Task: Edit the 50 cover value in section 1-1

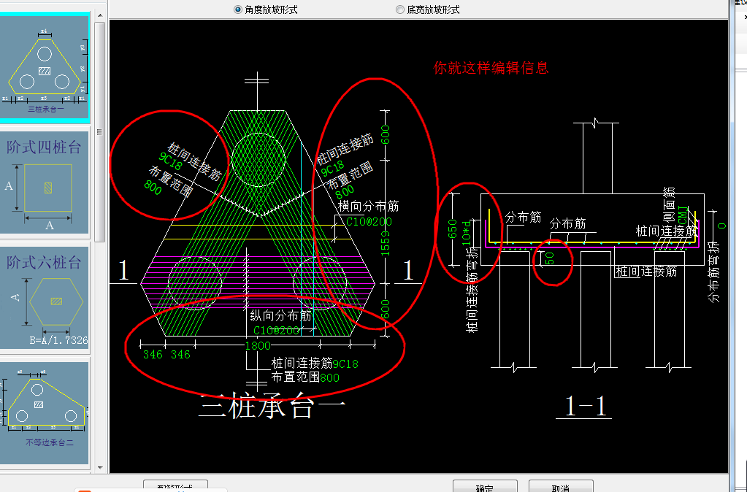Action: [x=549, y=258]
